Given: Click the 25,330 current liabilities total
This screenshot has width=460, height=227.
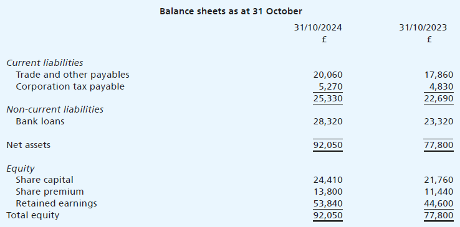Looking at the screenshot, I should click(328, 99).
